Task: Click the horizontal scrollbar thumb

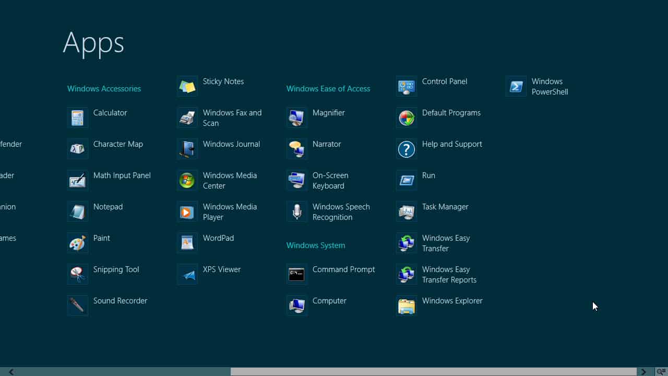Action: click(x=434, y=372)
